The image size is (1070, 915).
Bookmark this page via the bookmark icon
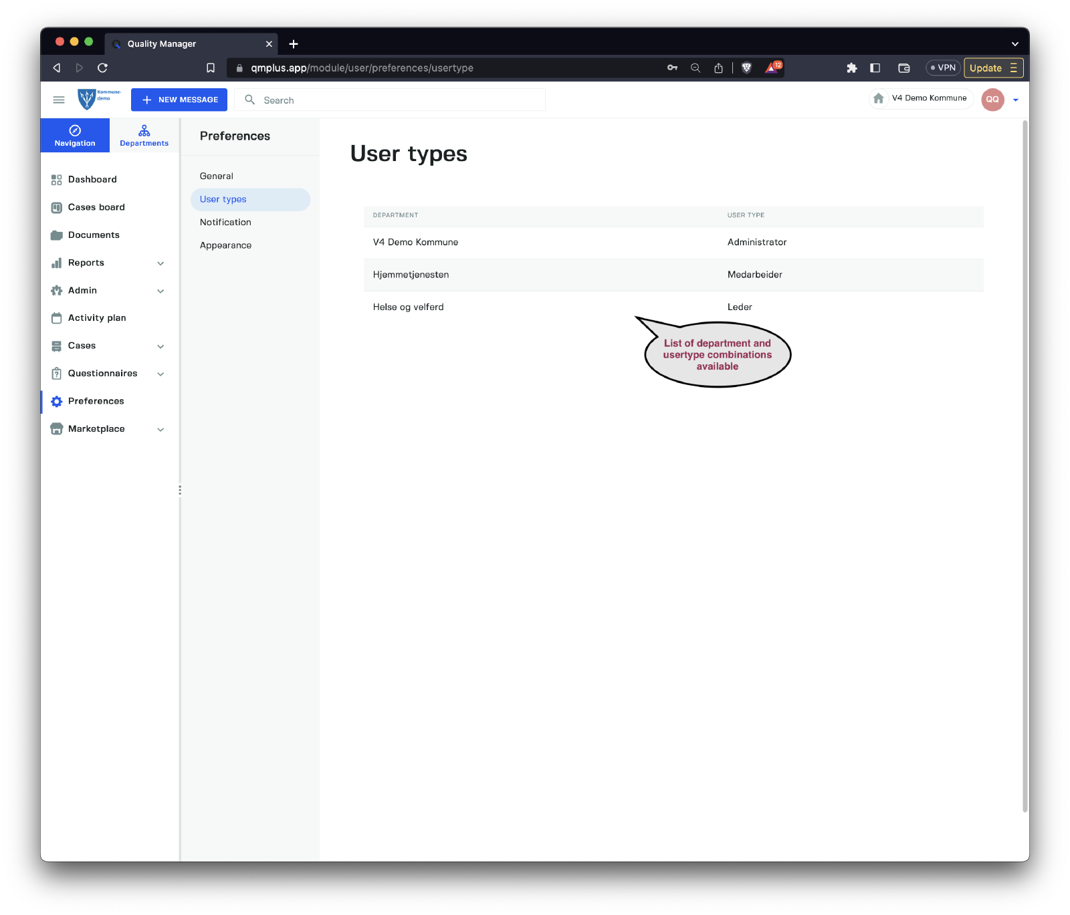(211, 68)
